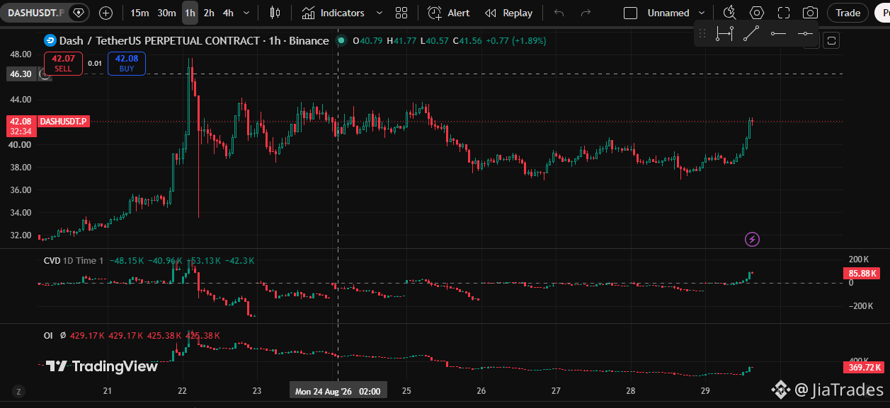890x408 pixels.
Task: Click the 369.72K OI value label
Action: pos(863,368)
